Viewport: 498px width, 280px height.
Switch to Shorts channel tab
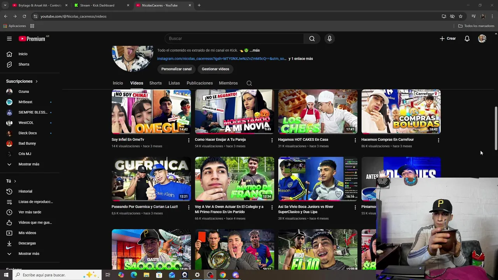pos(156,83)
